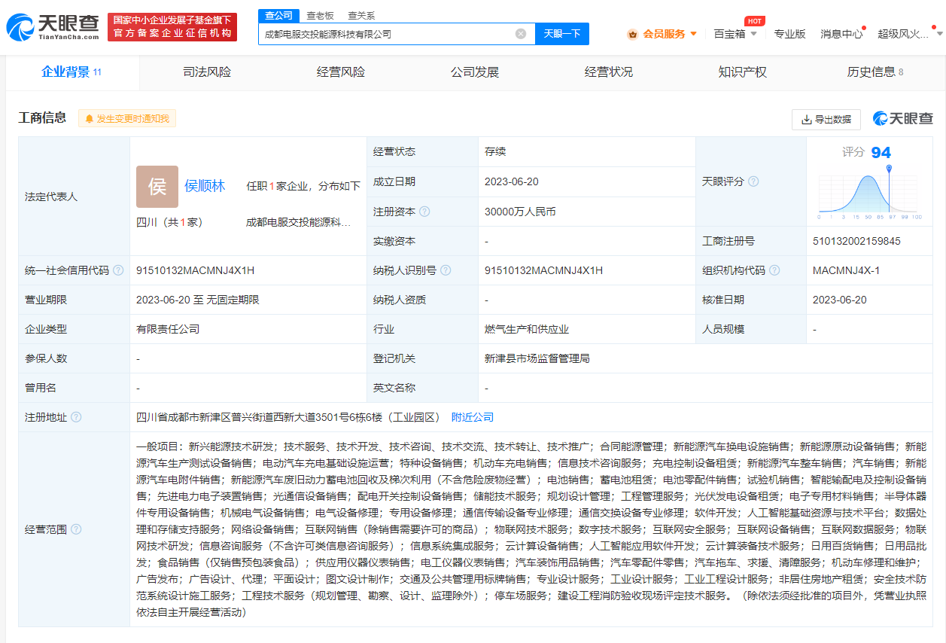
Task: Switch to 查关系 search tab
Action: point(361,16)
